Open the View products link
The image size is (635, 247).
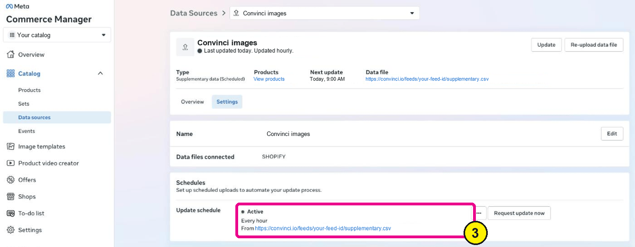click(269, 79)
